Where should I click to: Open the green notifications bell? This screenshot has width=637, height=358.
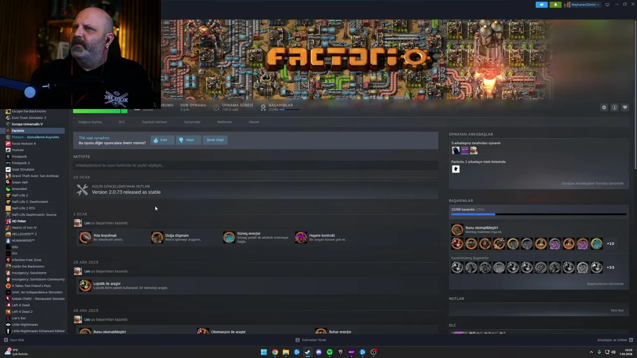coord(555,4)
